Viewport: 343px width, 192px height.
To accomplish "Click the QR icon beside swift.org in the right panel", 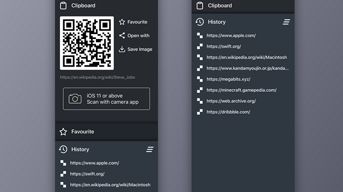I will click(x=200, y=46).
